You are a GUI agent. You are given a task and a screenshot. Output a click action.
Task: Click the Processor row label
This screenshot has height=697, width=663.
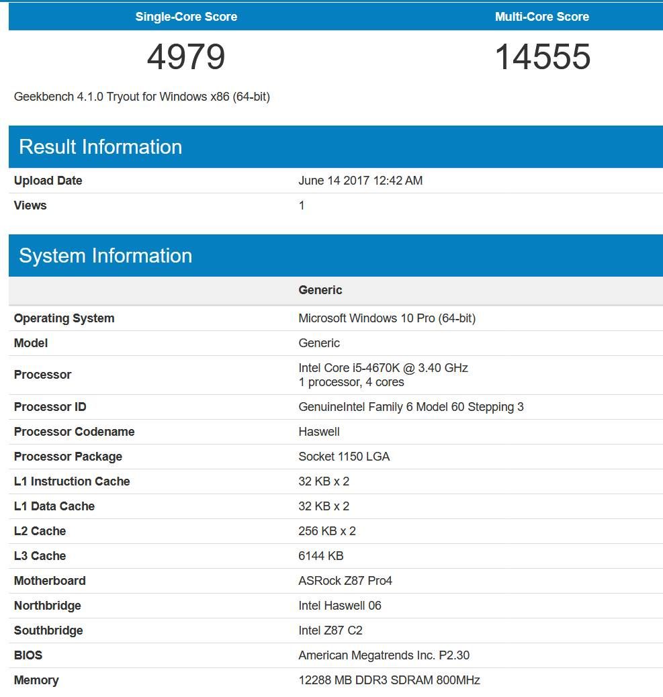pos(43,375)
